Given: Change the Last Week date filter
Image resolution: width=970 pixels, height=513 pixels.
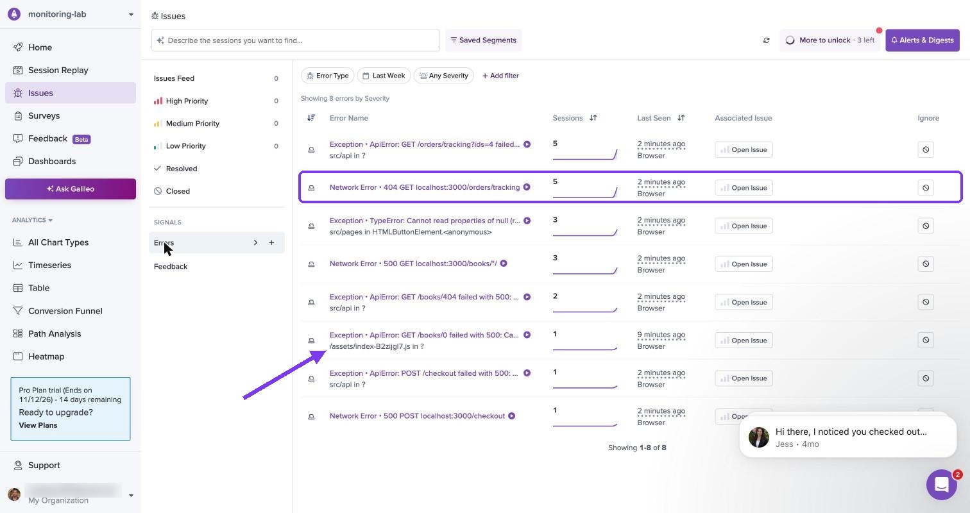Looking at the screenshot, I should coord(384,76).
